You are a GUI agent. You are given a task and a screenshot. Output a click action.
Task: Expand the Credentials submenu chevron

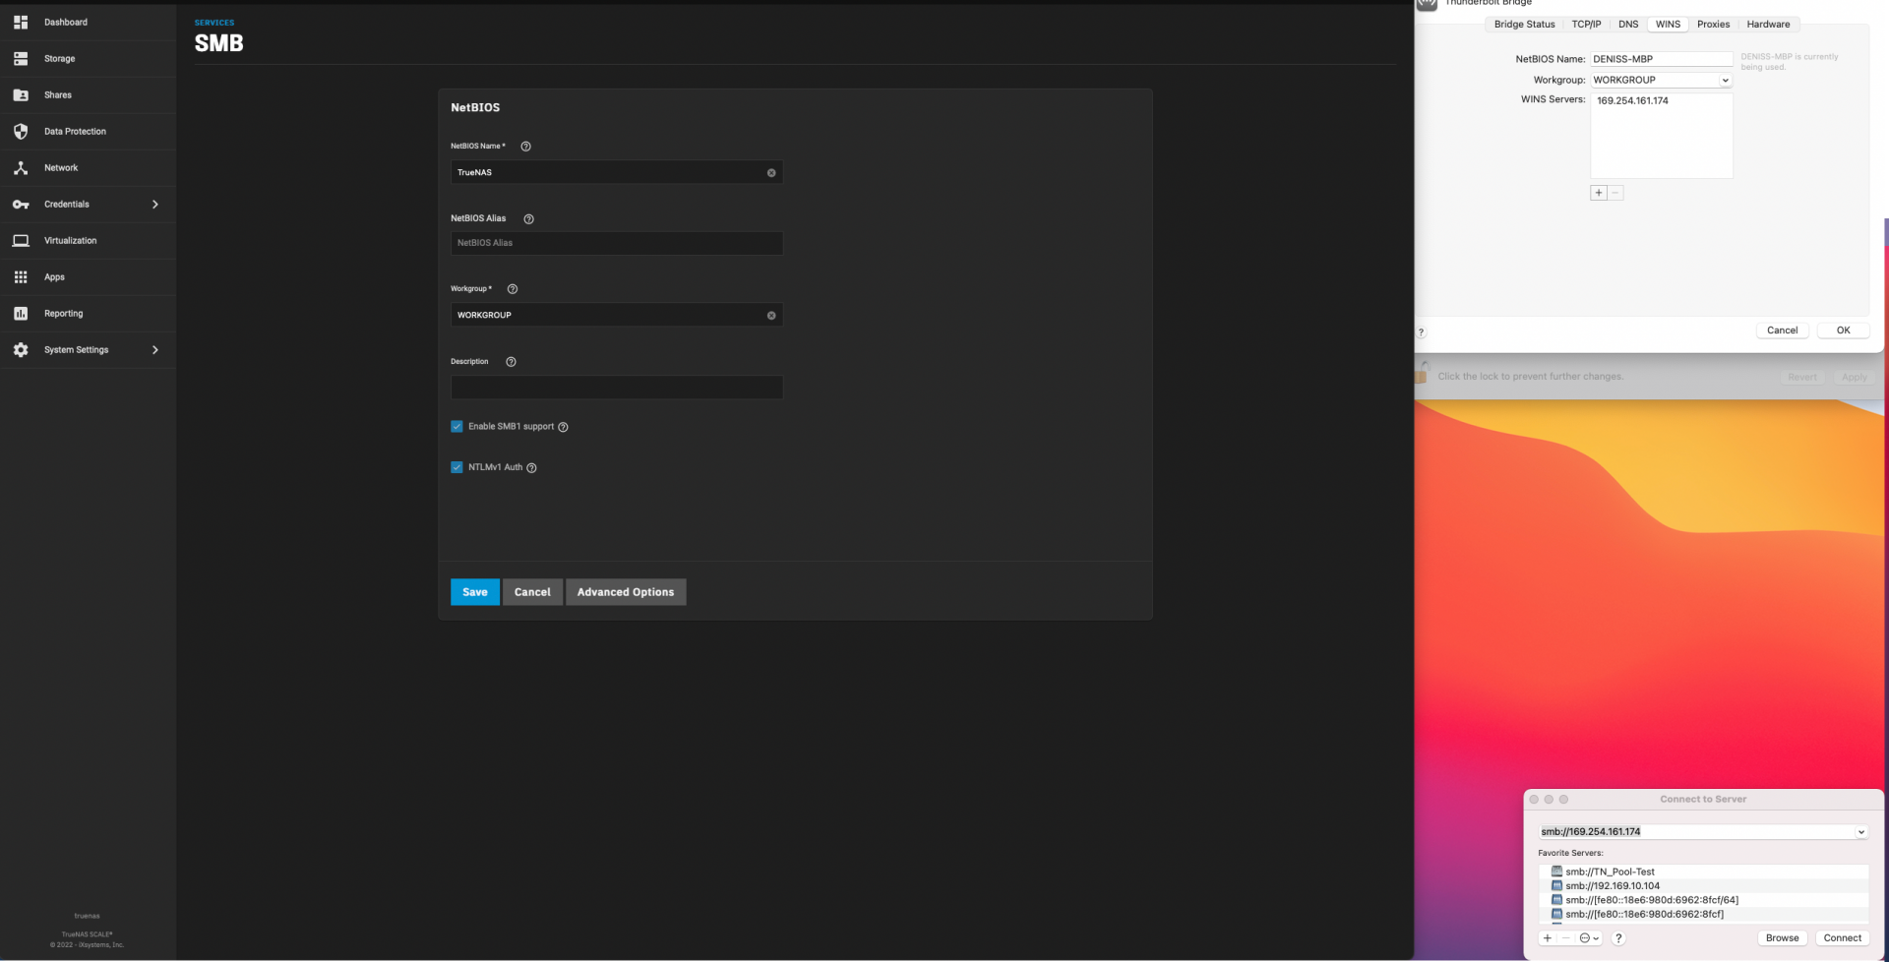154,205
